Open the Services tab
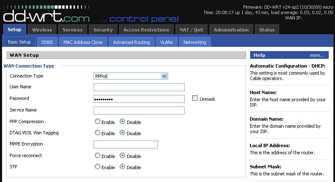Screen dimensions: 335x182 click(72, 30)
